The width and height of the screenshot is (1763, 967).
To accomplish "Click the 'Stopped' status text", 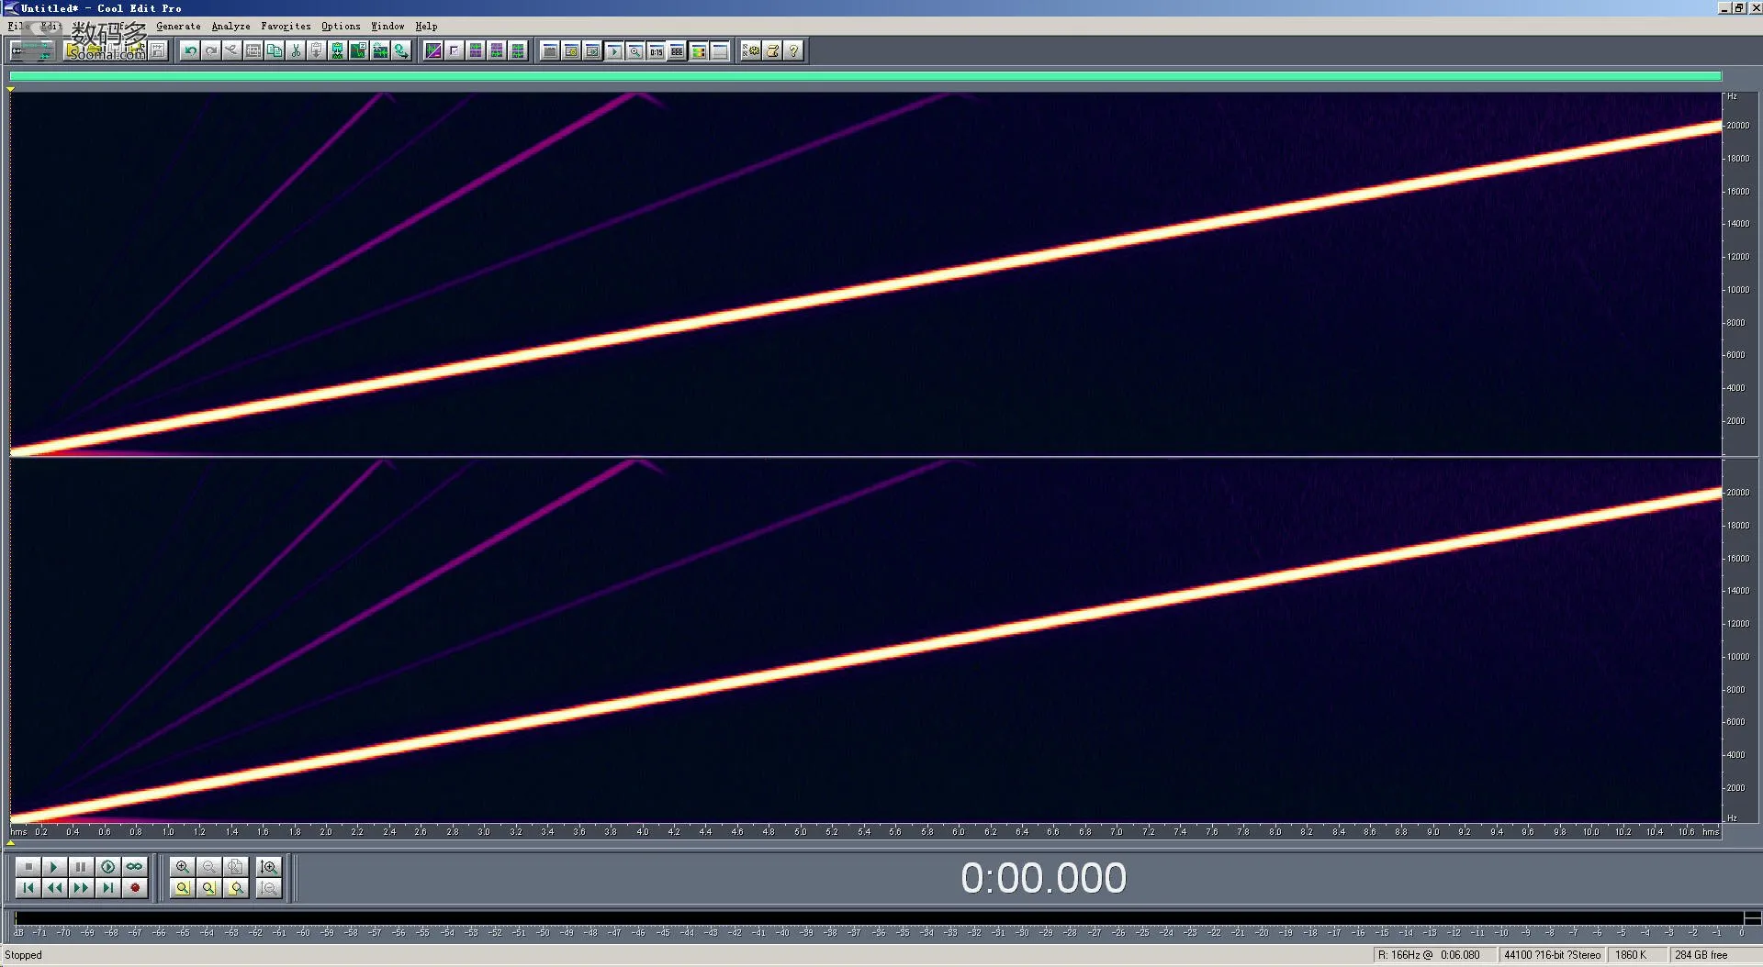I will click(24, 955).
